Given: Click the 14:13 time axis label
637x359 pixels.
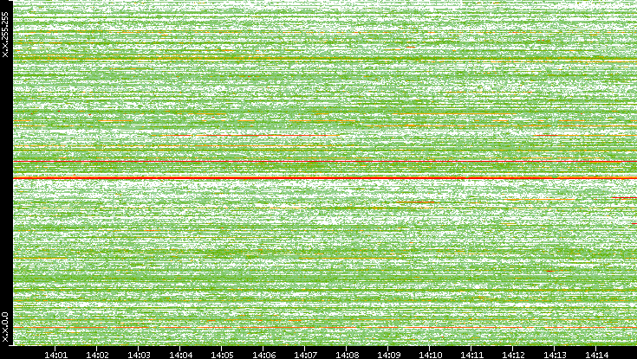Looking at the screenshot, I should tap(555, 355).
